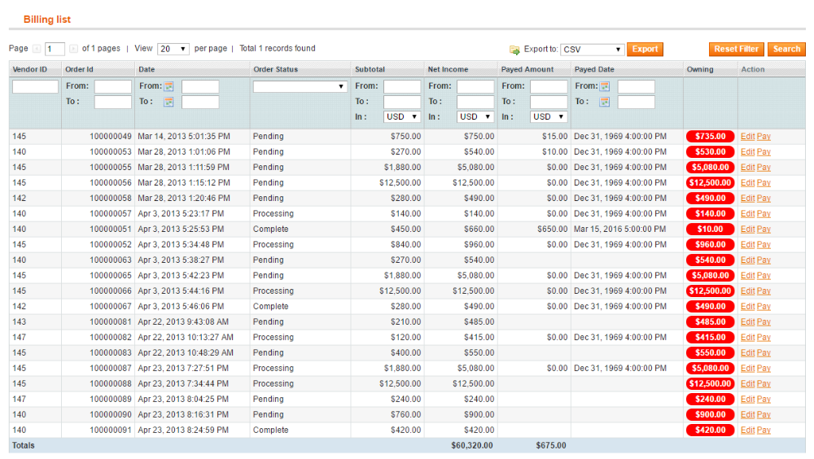Click Pay for order 100000056
This screenshot has width=814, height=459.
click(x=764, y=183)
